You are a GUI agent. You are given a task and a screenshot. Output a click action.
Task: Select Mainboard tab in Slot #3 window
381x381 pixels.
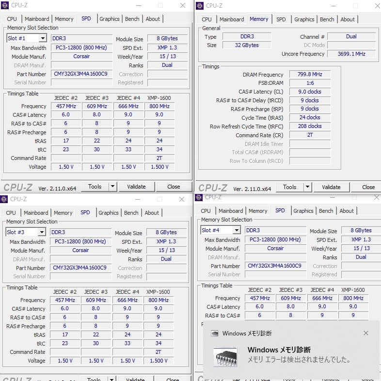pyautogui.click(x=36, y=213)
